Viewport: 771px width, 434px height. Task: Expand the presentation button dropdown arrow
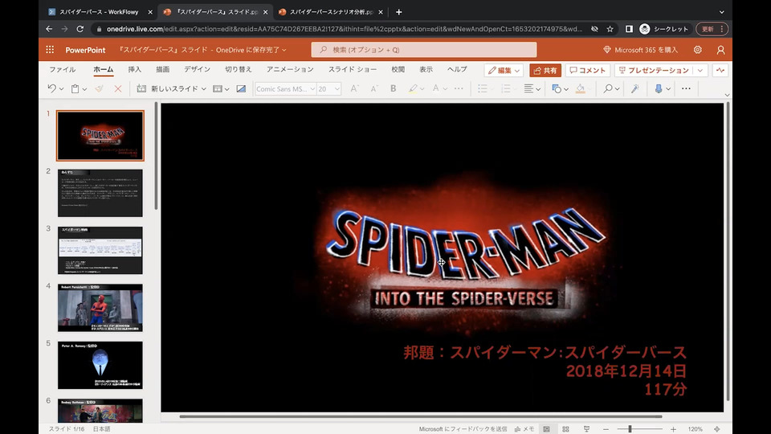click(700, 71)
